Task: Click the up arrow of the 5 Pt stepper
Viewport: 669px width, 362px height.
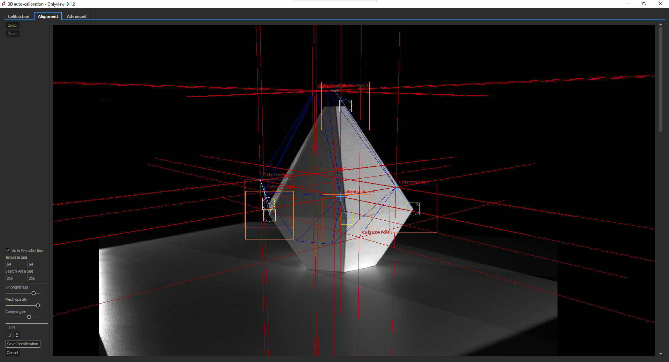Action: (x=17, y=333)
